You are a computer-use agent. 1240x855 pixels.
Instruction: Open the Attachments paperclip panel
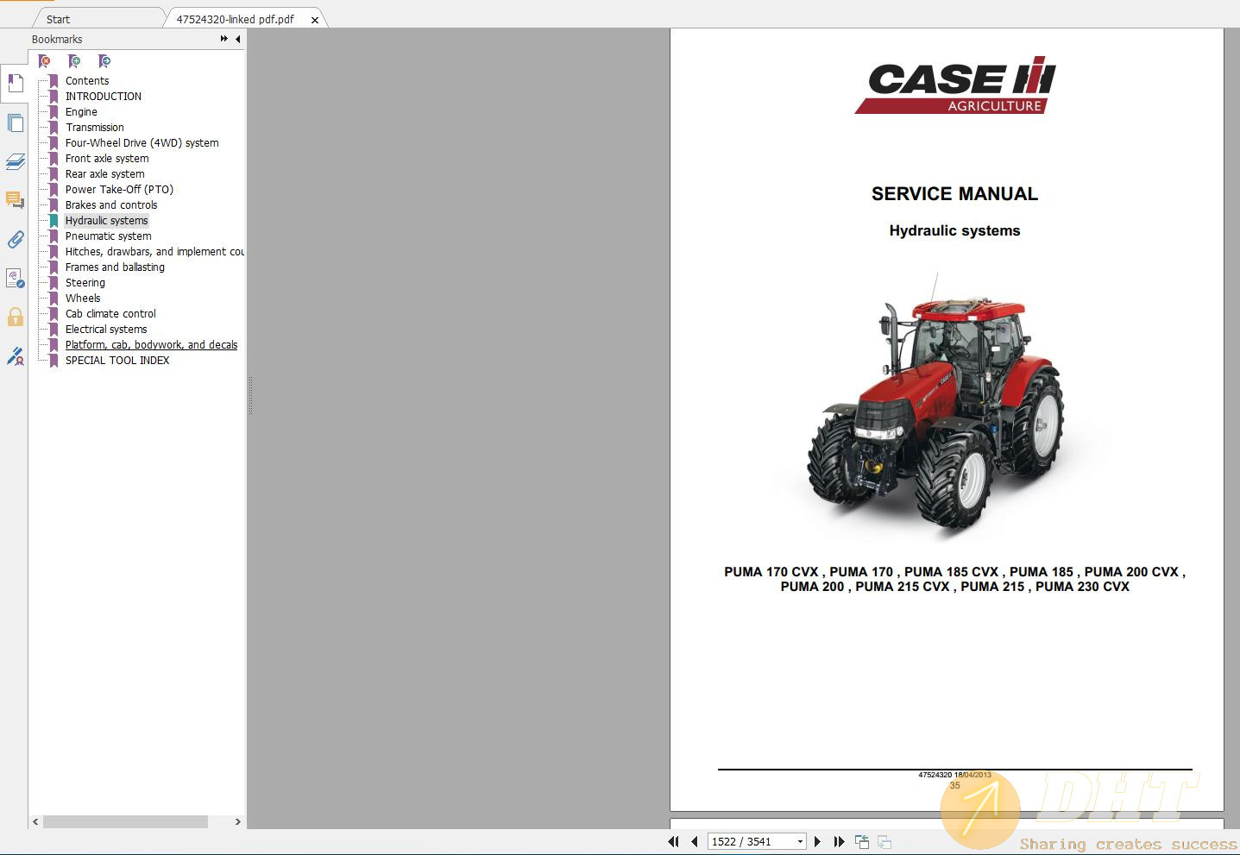[x=15, y=240]
